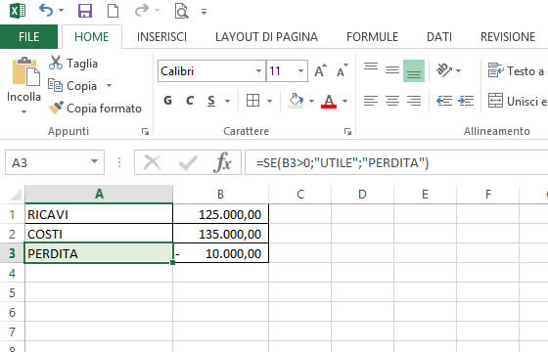The width and height of the screenshot is (548, 352).
Task: Click the Incolla clipboard icon
Action: click(x=25, y=71)
